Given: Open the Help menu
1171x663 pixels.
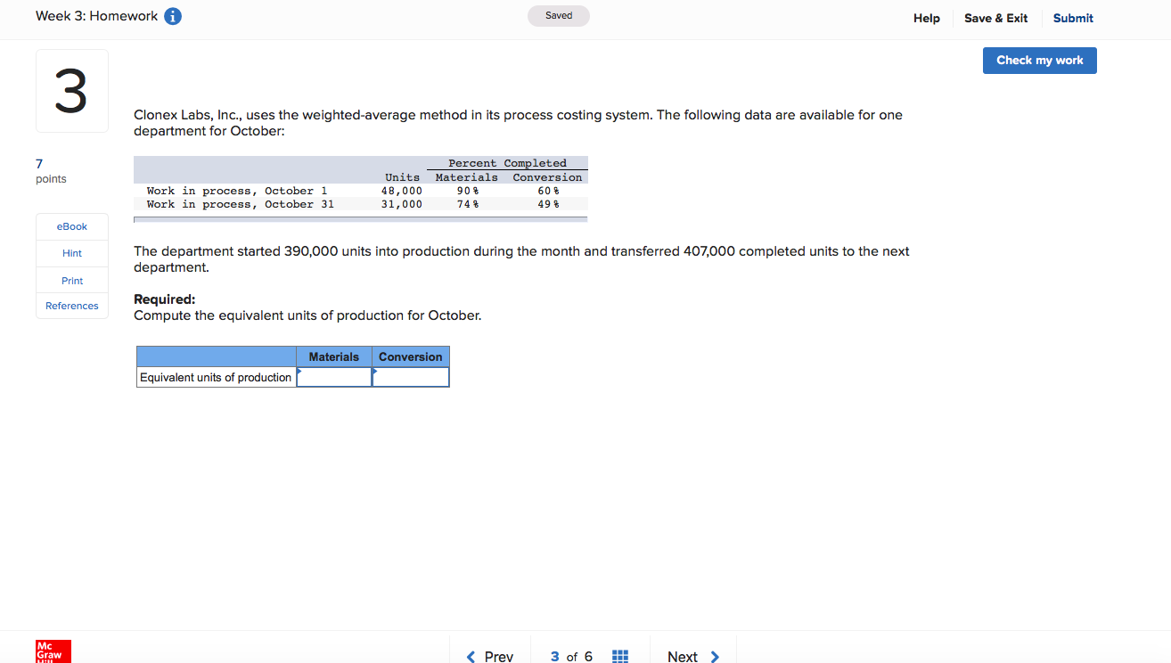Looking at the screenshot, I should [x=926, y=18].
